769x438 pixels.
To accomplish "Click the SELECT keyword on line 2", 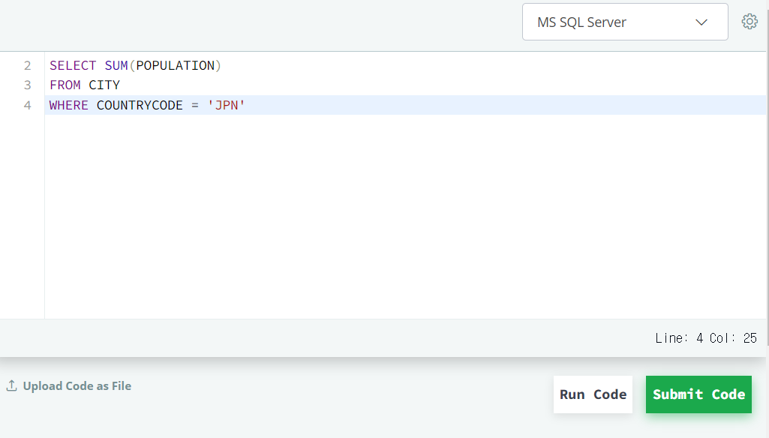I will point(73,66).
